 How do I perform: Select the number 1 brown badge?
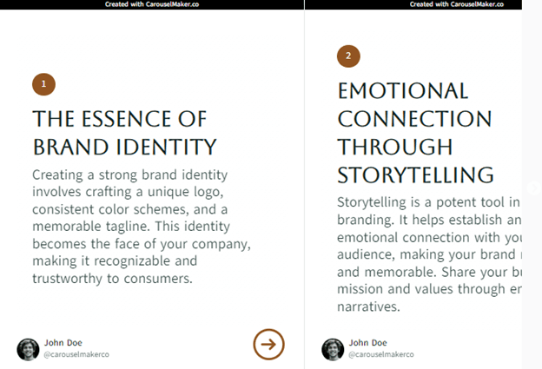[44, 84]
